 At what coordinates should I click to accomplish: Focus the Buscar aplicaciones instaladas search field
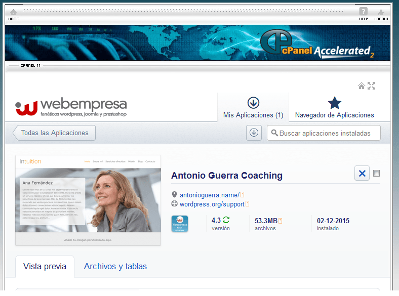[x=324, y=133]
